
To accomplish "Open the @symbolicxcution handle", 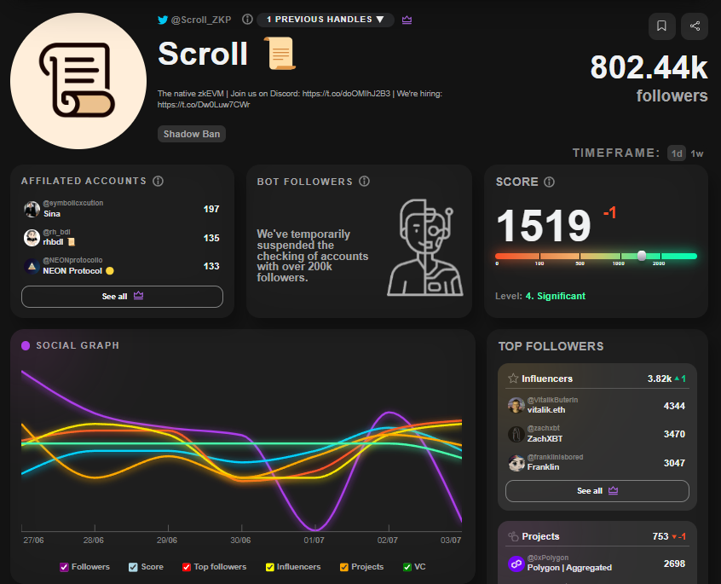I will (73, 203).
